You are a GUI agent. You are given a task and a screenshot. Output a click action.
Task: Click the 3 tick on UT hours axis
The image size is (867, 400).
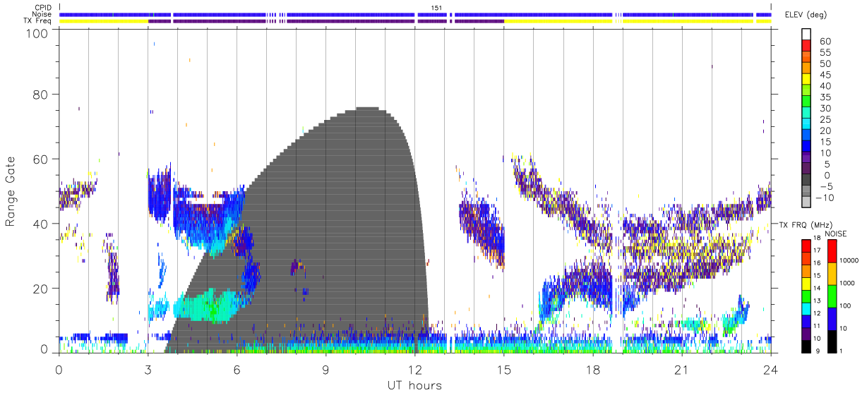[148, 370]
